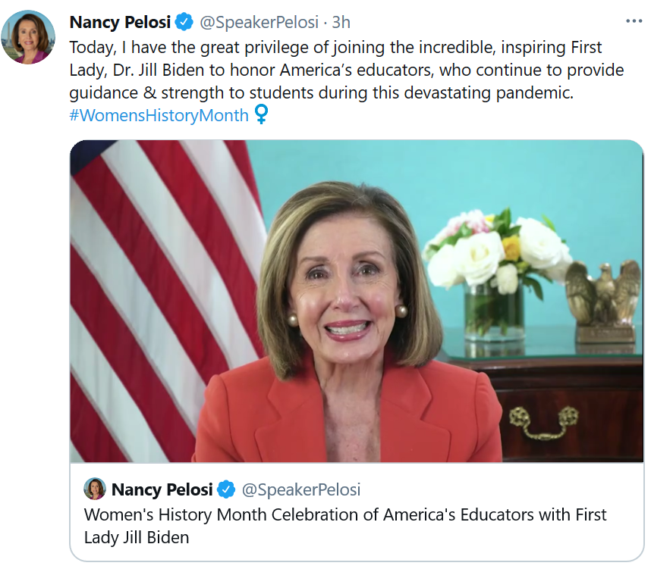The height and width of the screenshot is (569, 651).
Task: Click the verified badge beside the header name
Action: (183, 21)
